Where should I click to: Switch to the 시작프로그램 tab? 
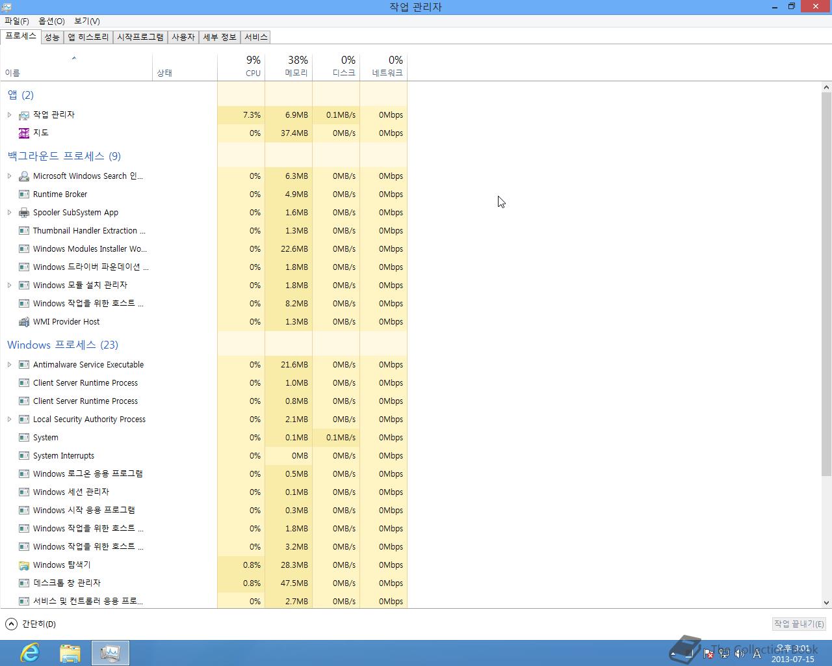140,37
